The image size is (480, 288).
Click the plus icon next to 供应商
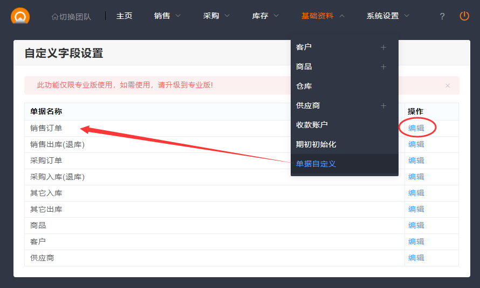tap(383, 106)
